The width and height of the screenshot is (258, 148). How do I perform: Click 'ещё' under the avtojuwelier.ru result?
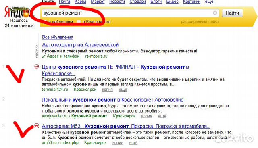pos(162,116)
